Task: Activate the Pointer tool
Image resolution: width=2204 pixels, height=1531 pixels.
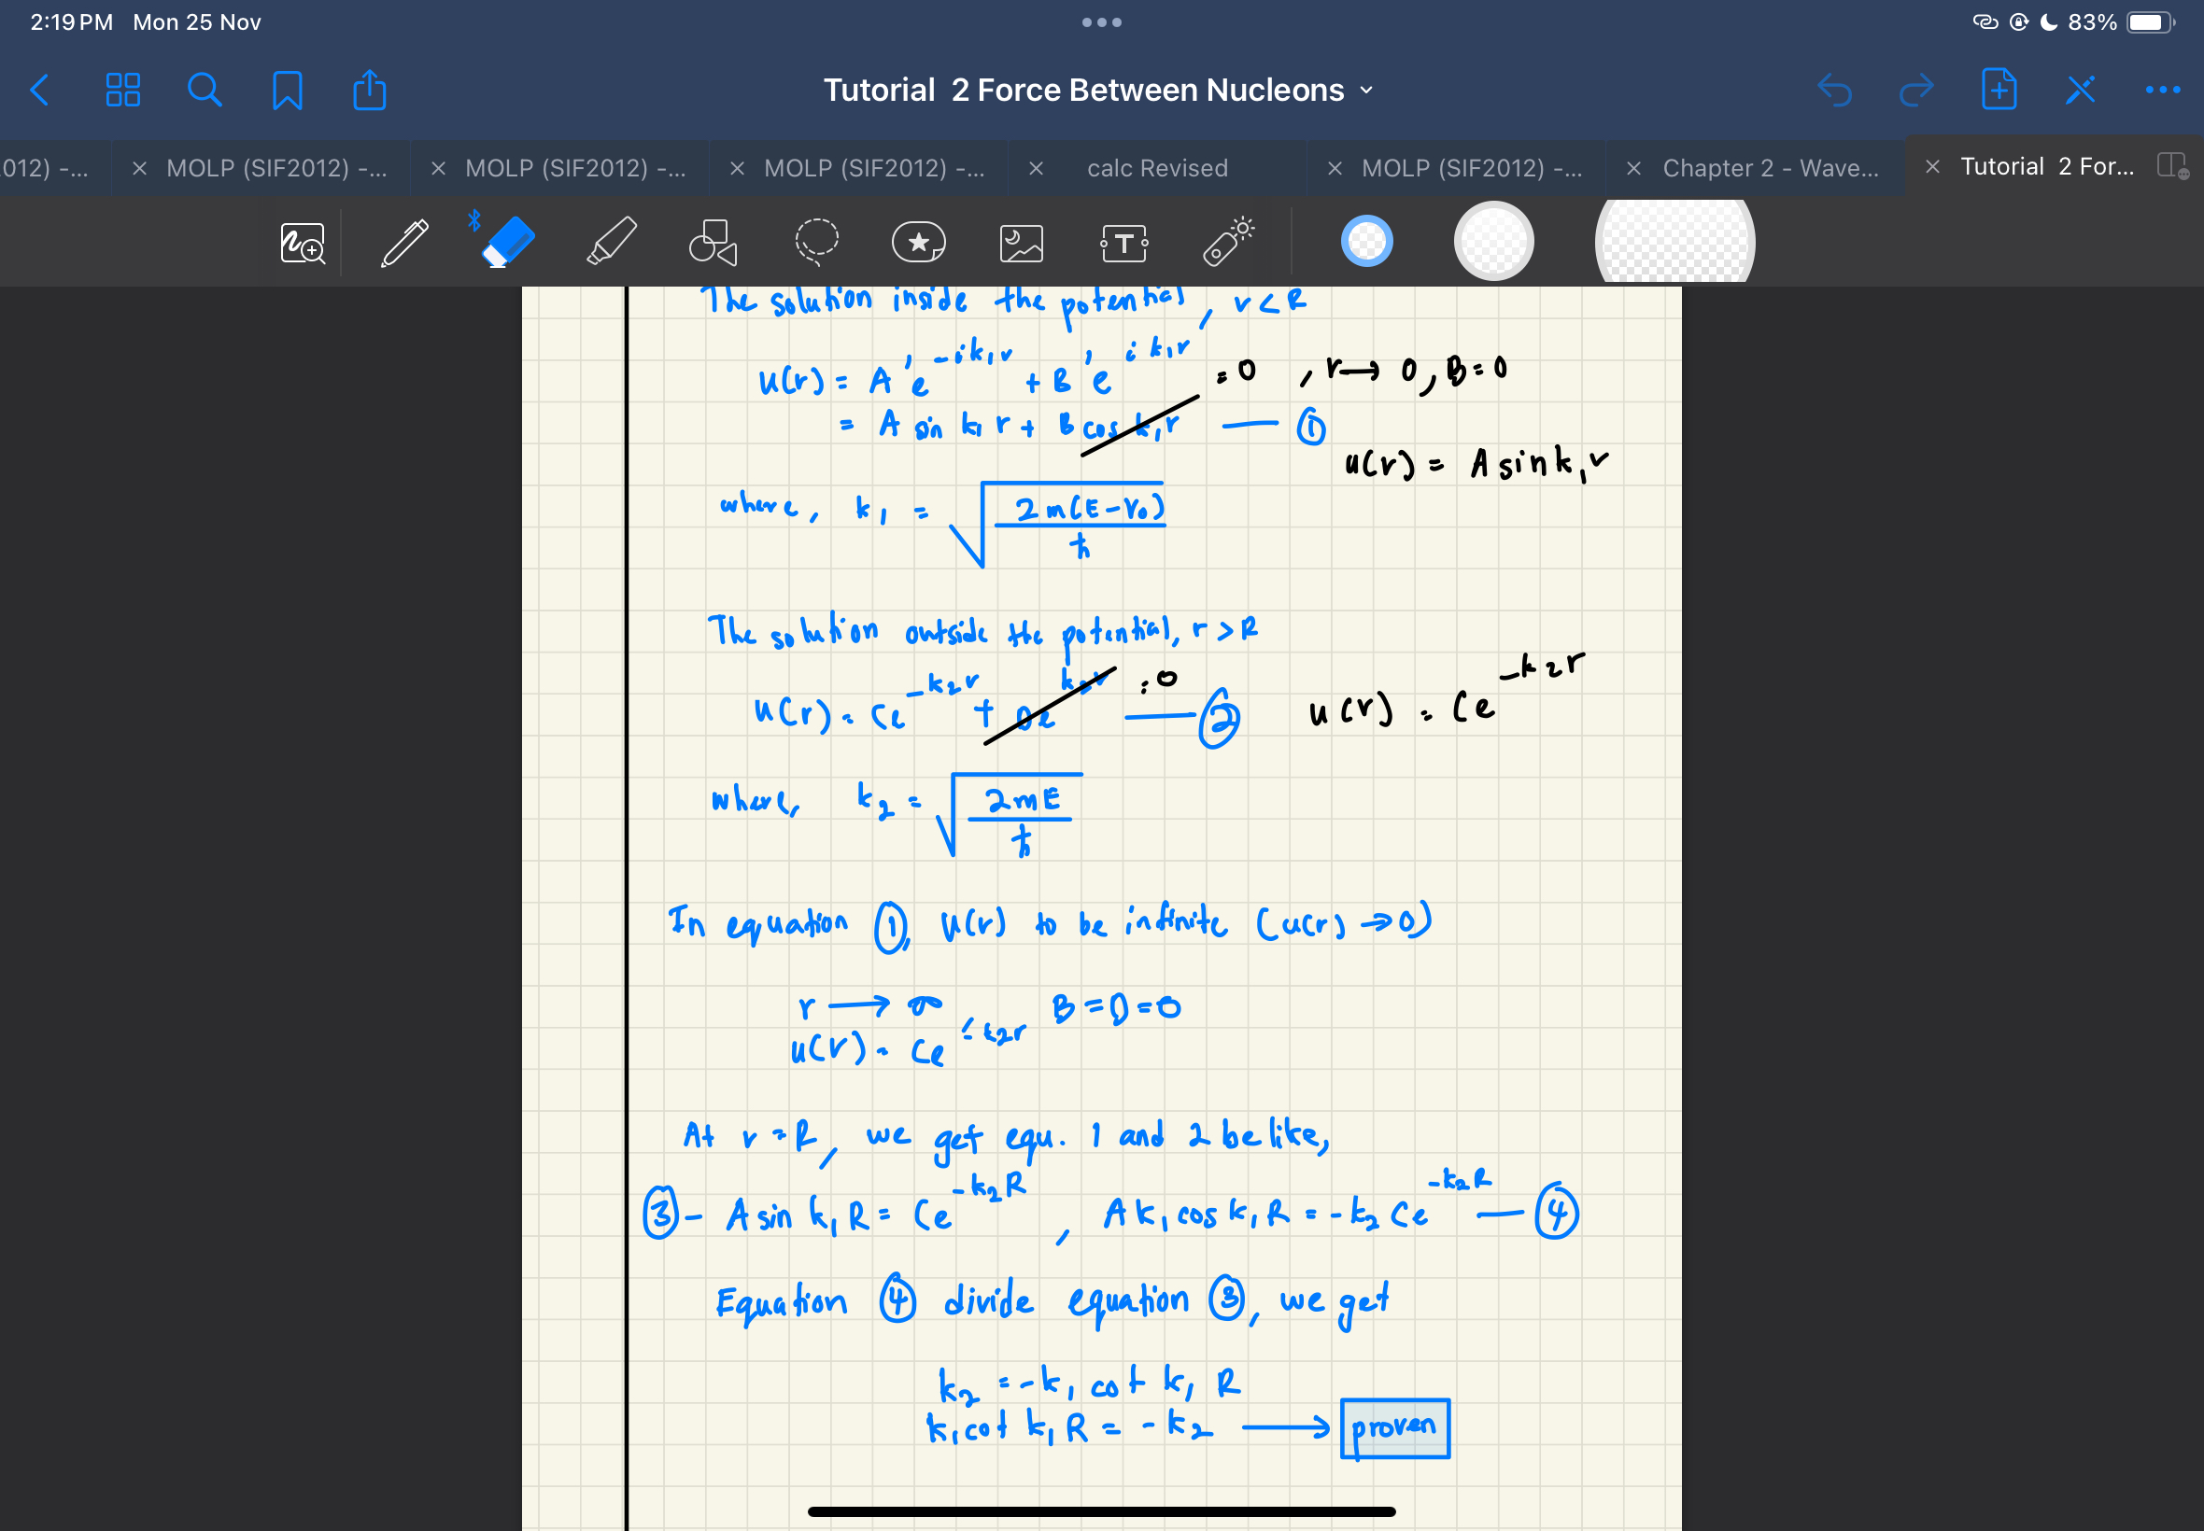Action: coord(1227,242)
